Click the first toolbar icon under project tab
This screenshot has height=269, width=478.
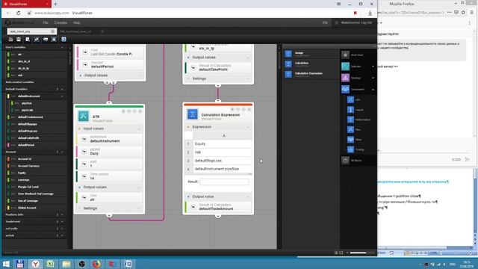[x=10, y=40]
